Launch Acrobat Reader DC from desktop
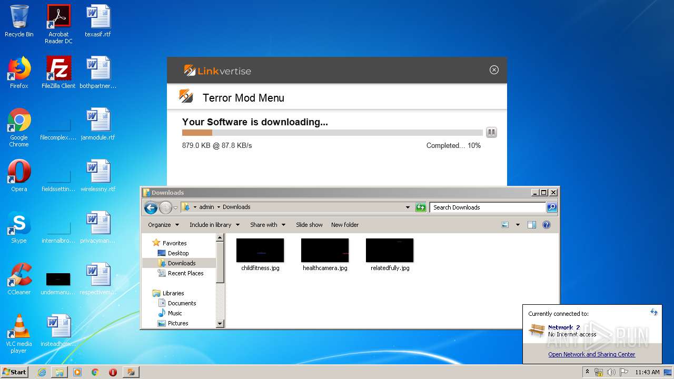This screenshot has width=674, height=379. click(x=58, y=24)
